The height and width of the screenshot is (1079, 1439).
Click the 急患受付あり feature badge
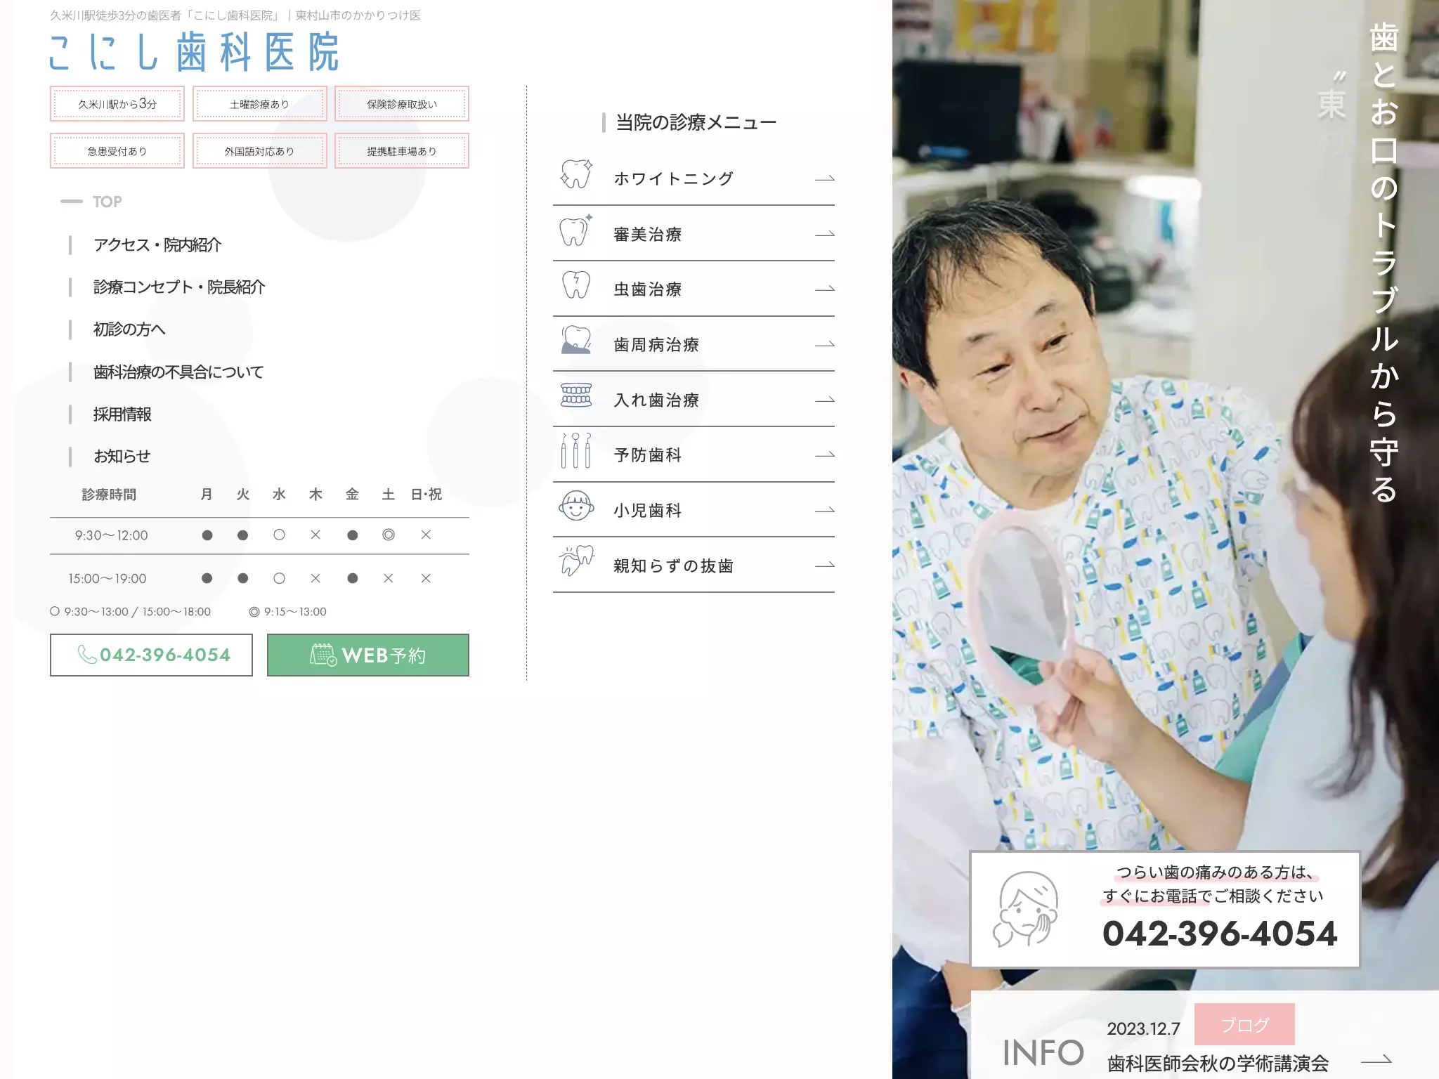[x=117, y=151]
